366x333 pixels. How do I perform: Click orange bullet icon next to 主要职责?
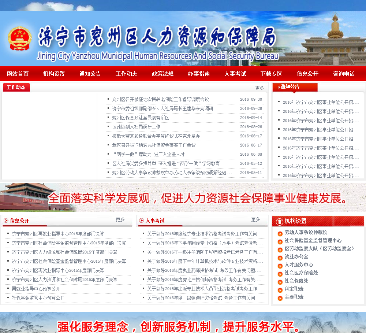pos(280,298)
